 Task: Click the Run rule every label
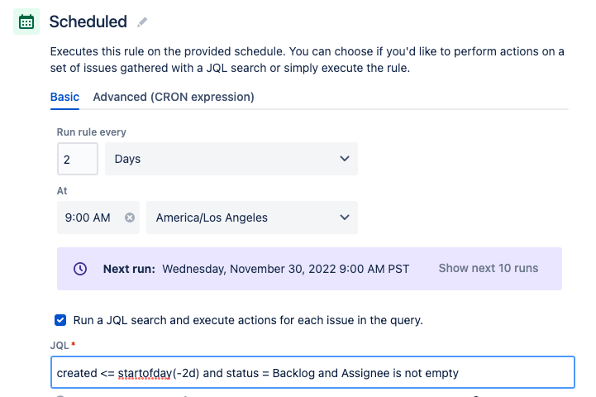91,132
